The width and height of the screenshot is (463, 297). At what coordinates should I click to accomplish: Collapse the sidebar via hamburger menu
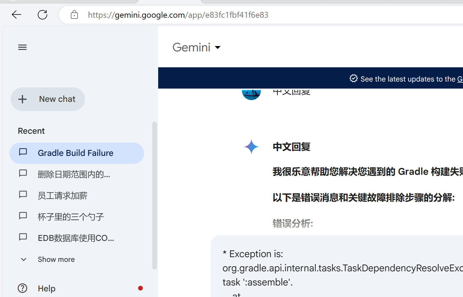pos(22,47)
